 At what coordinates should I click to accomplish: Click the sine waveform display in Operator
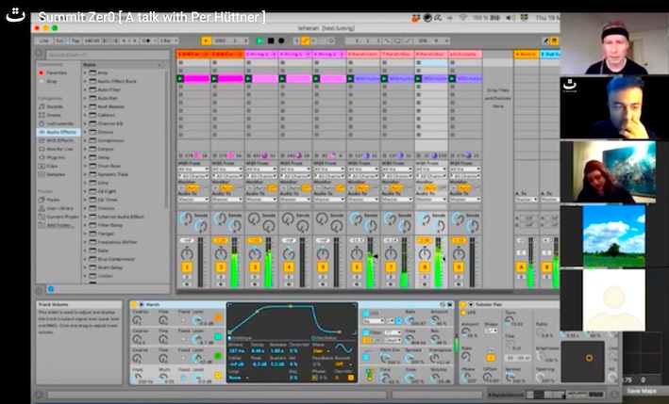click(343, 349)
